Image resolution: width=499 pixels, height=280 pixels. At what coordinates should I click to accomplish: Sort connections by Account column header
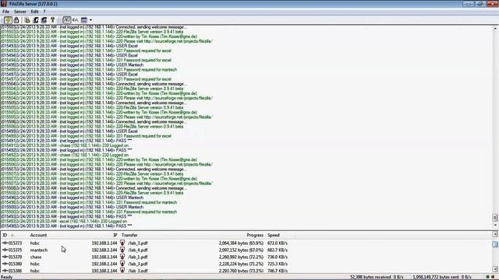(38, 235)
